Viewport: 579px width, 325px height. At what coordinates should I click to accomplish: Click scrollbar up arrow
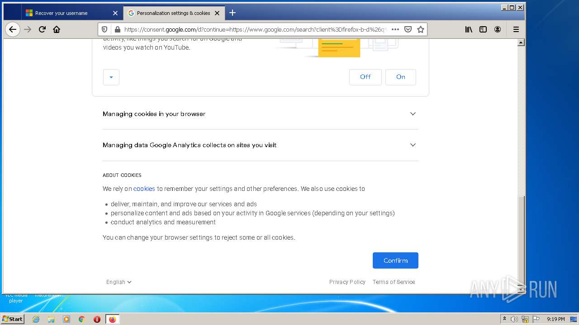coord(521,42)
